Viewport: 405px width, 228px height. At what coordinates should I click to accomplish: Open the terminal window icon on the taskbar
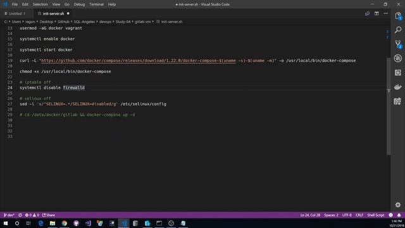coord(159,223)
